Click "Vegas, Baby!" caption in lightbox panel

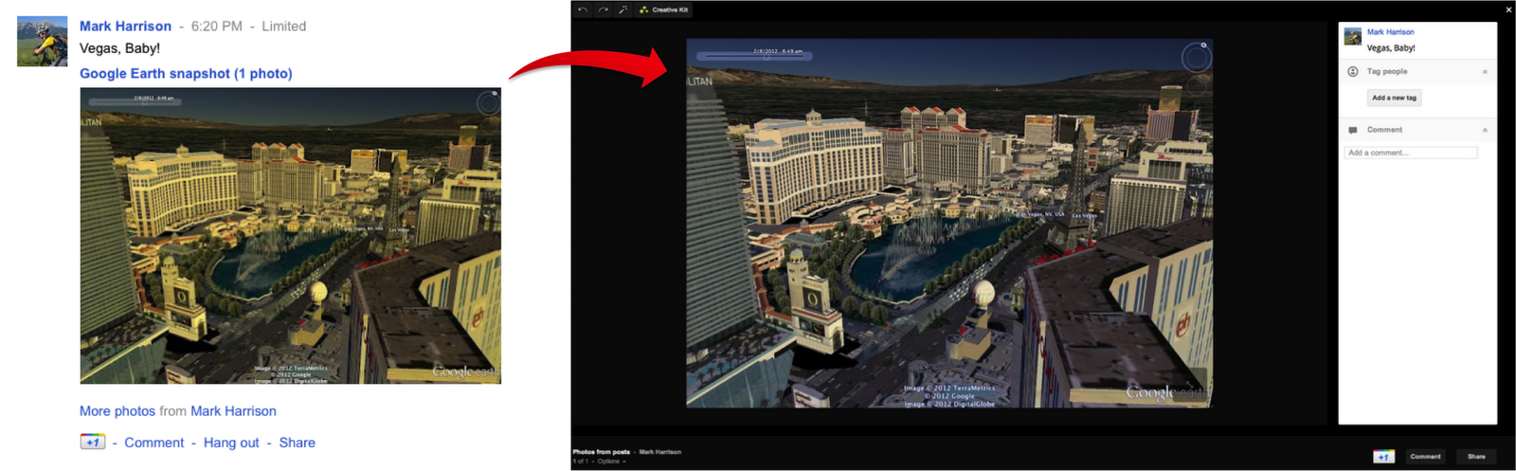[1391, 47]
